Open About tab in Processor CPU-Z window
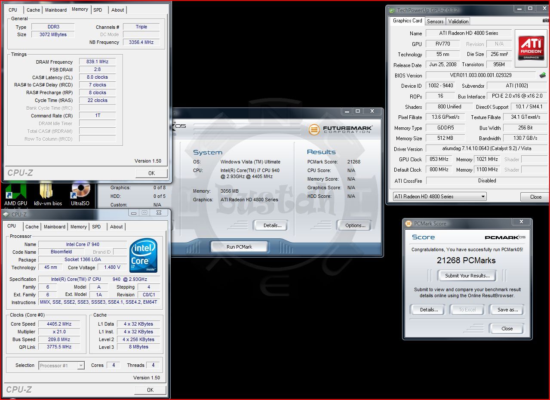Viewport: 550px width, 400px height. [x=116, y=227]
